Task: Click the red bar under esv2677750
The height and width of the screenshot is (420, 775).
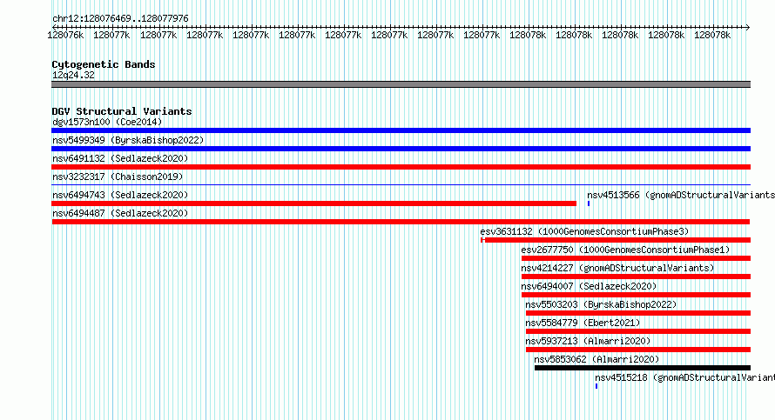Action: pos(637,258)
